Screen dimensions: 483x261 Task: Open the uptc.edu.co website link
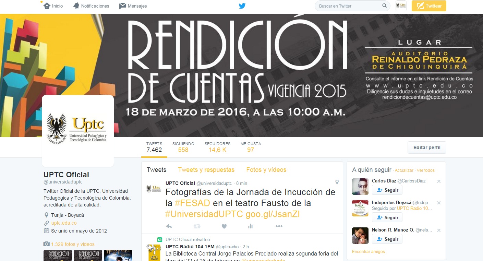tap(64, 223)
